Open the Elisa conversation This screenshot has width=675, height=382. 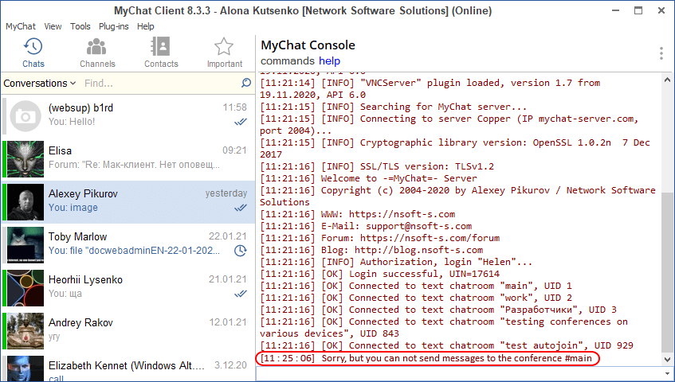[x=128, y=158]
